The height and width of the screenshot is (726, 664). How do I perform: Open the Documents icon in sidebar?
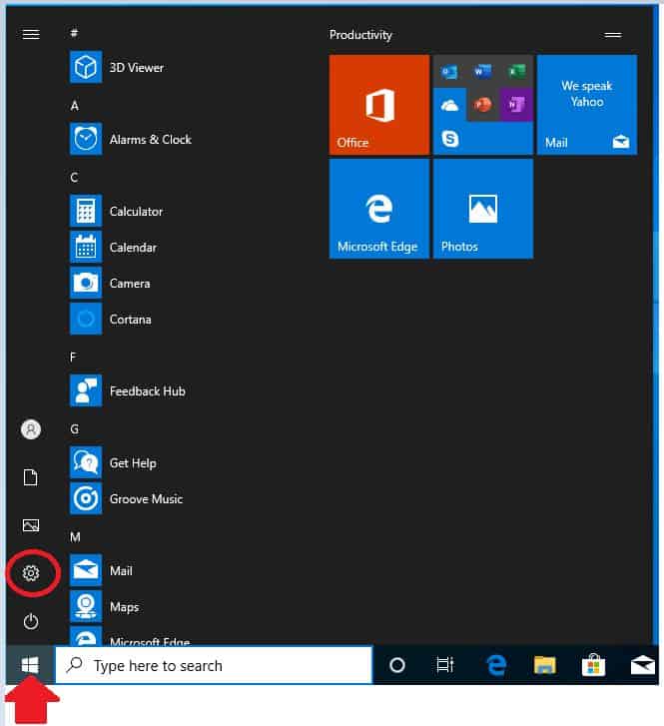tap(31, 477)
